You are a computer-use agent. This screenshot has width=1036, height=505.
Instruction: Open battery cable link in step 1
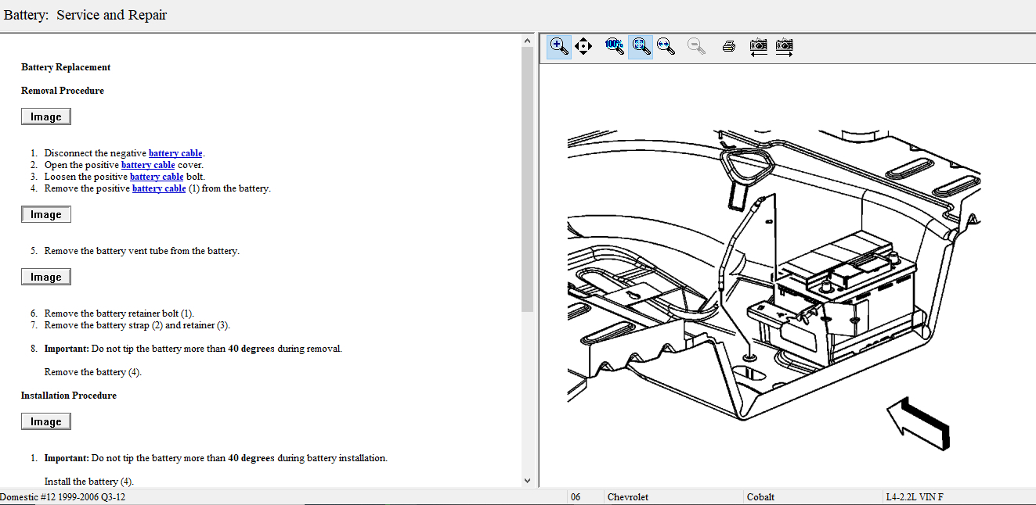pyautogui.click(x=175, y=153)
